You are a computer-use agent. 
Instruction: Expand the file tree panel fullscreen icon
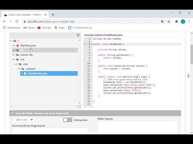[78, 35]
